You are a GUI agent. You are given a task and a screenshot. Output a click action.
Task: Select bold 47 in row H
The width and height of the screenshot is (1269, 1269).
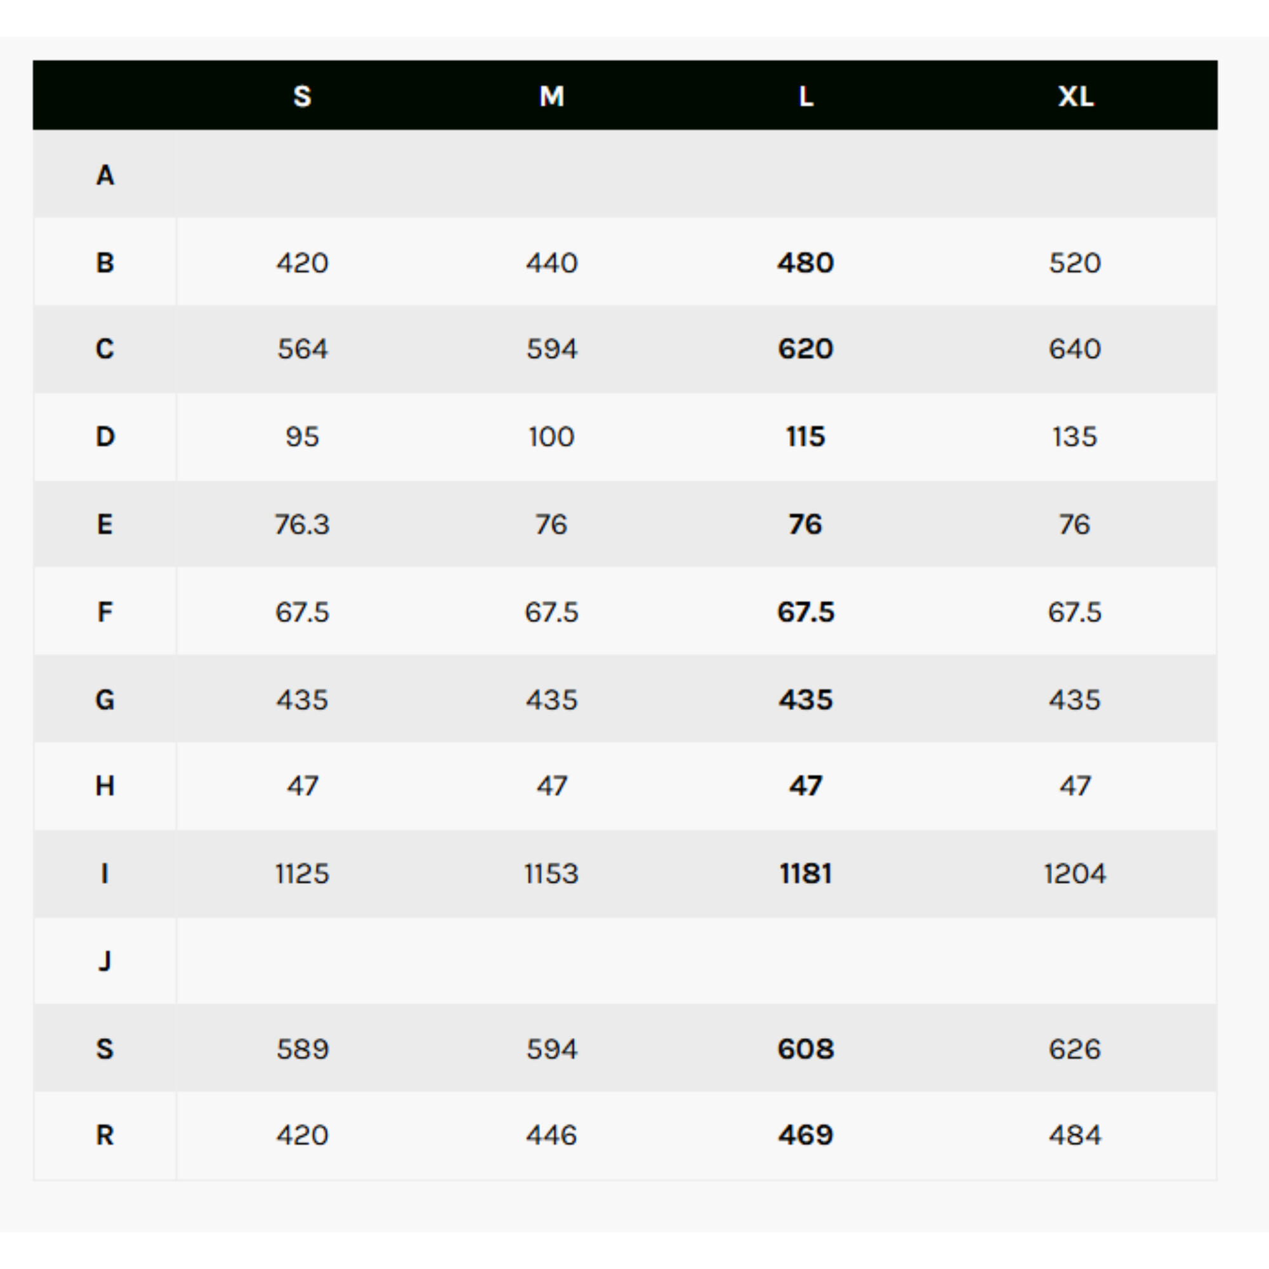[806, 786]
